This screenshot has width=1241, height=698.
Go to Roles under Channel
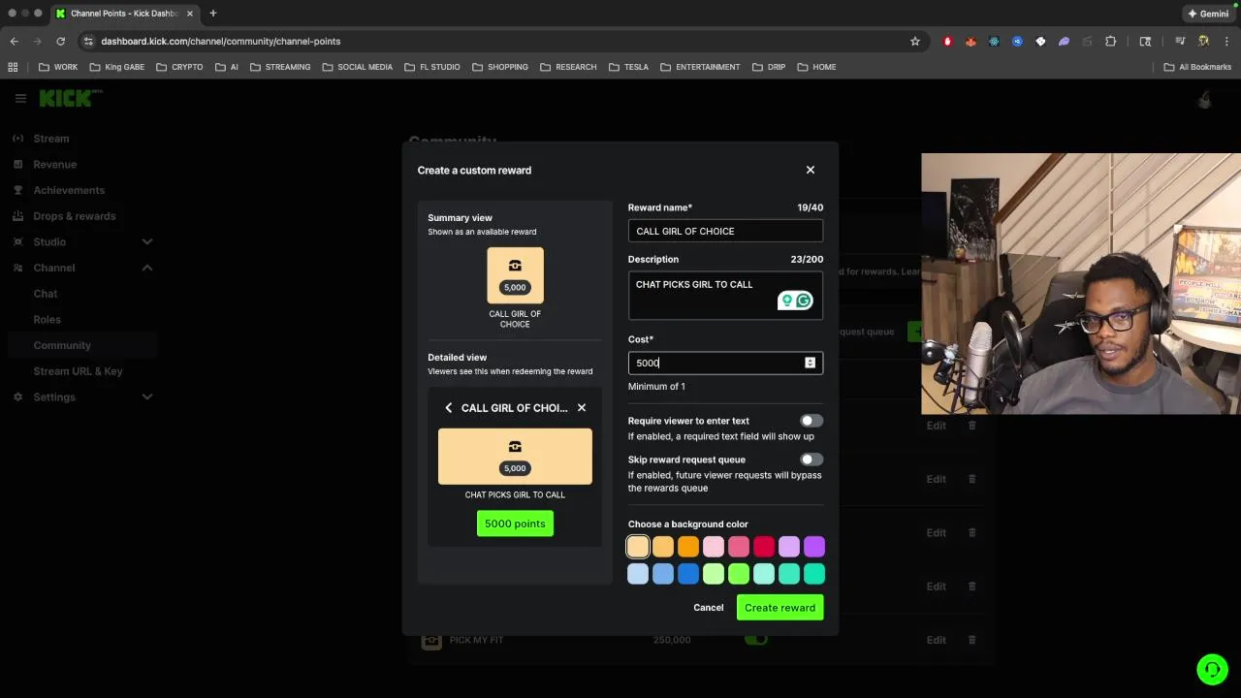click(x=47, y=319)
